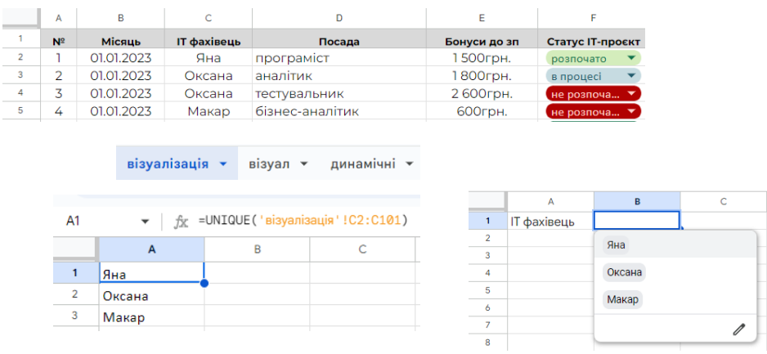Open 'не розпоча...' dropdown for бізнес-аналітик row
The image size is (767, 354).
click(x=630, y=112)
